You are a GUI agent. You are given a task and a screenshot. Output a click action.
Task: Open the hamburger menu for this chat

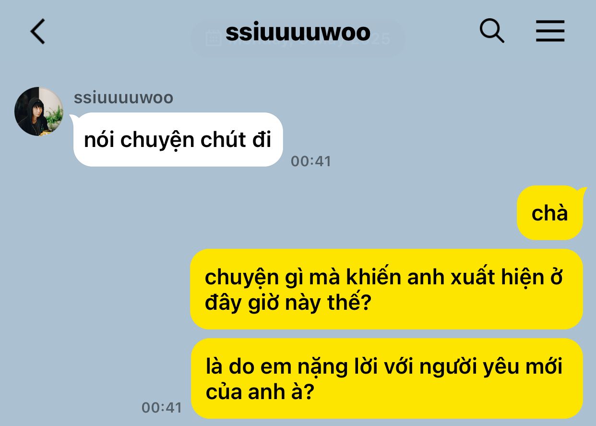pos(550,32)
